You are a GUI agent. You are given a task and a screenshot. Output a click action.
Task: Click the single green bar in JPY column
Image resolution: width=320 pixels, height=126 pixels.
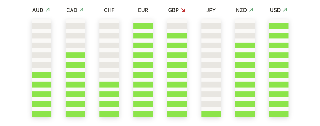pos(211,114)
